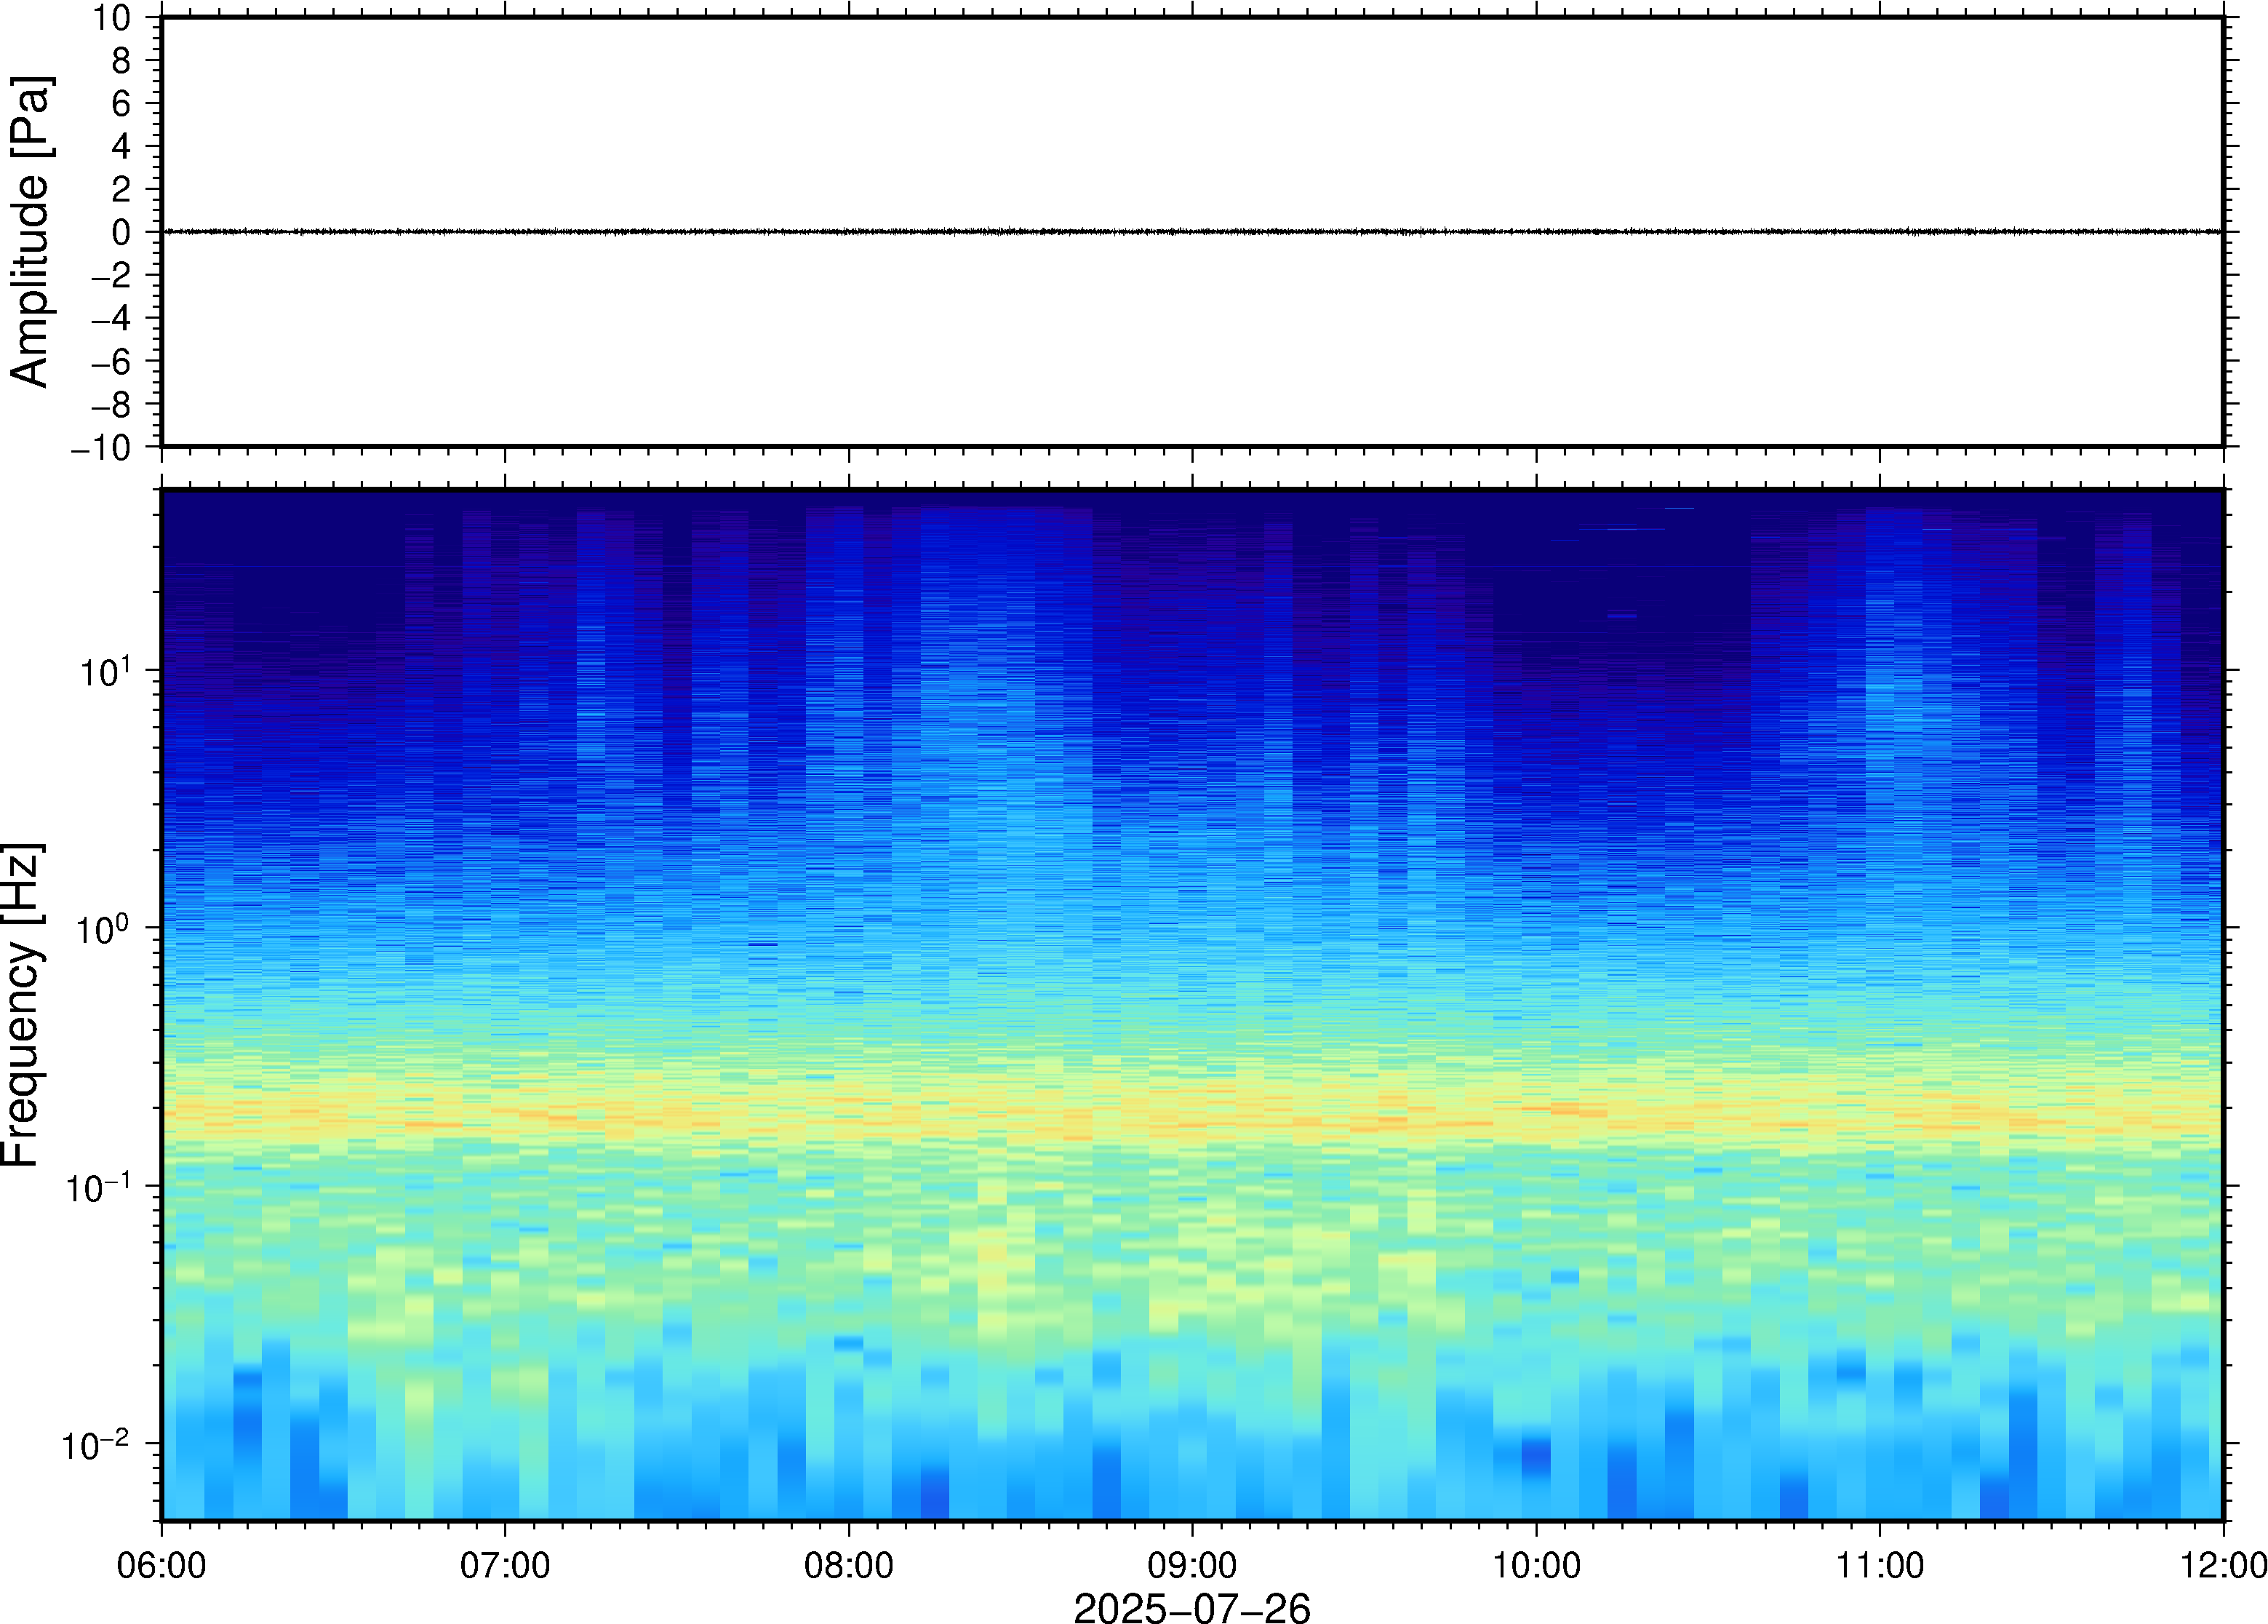The width and height of the screenshot is (2268, 1624).
Task: Click amplitude tick label -6
Action: pos(111,361)
